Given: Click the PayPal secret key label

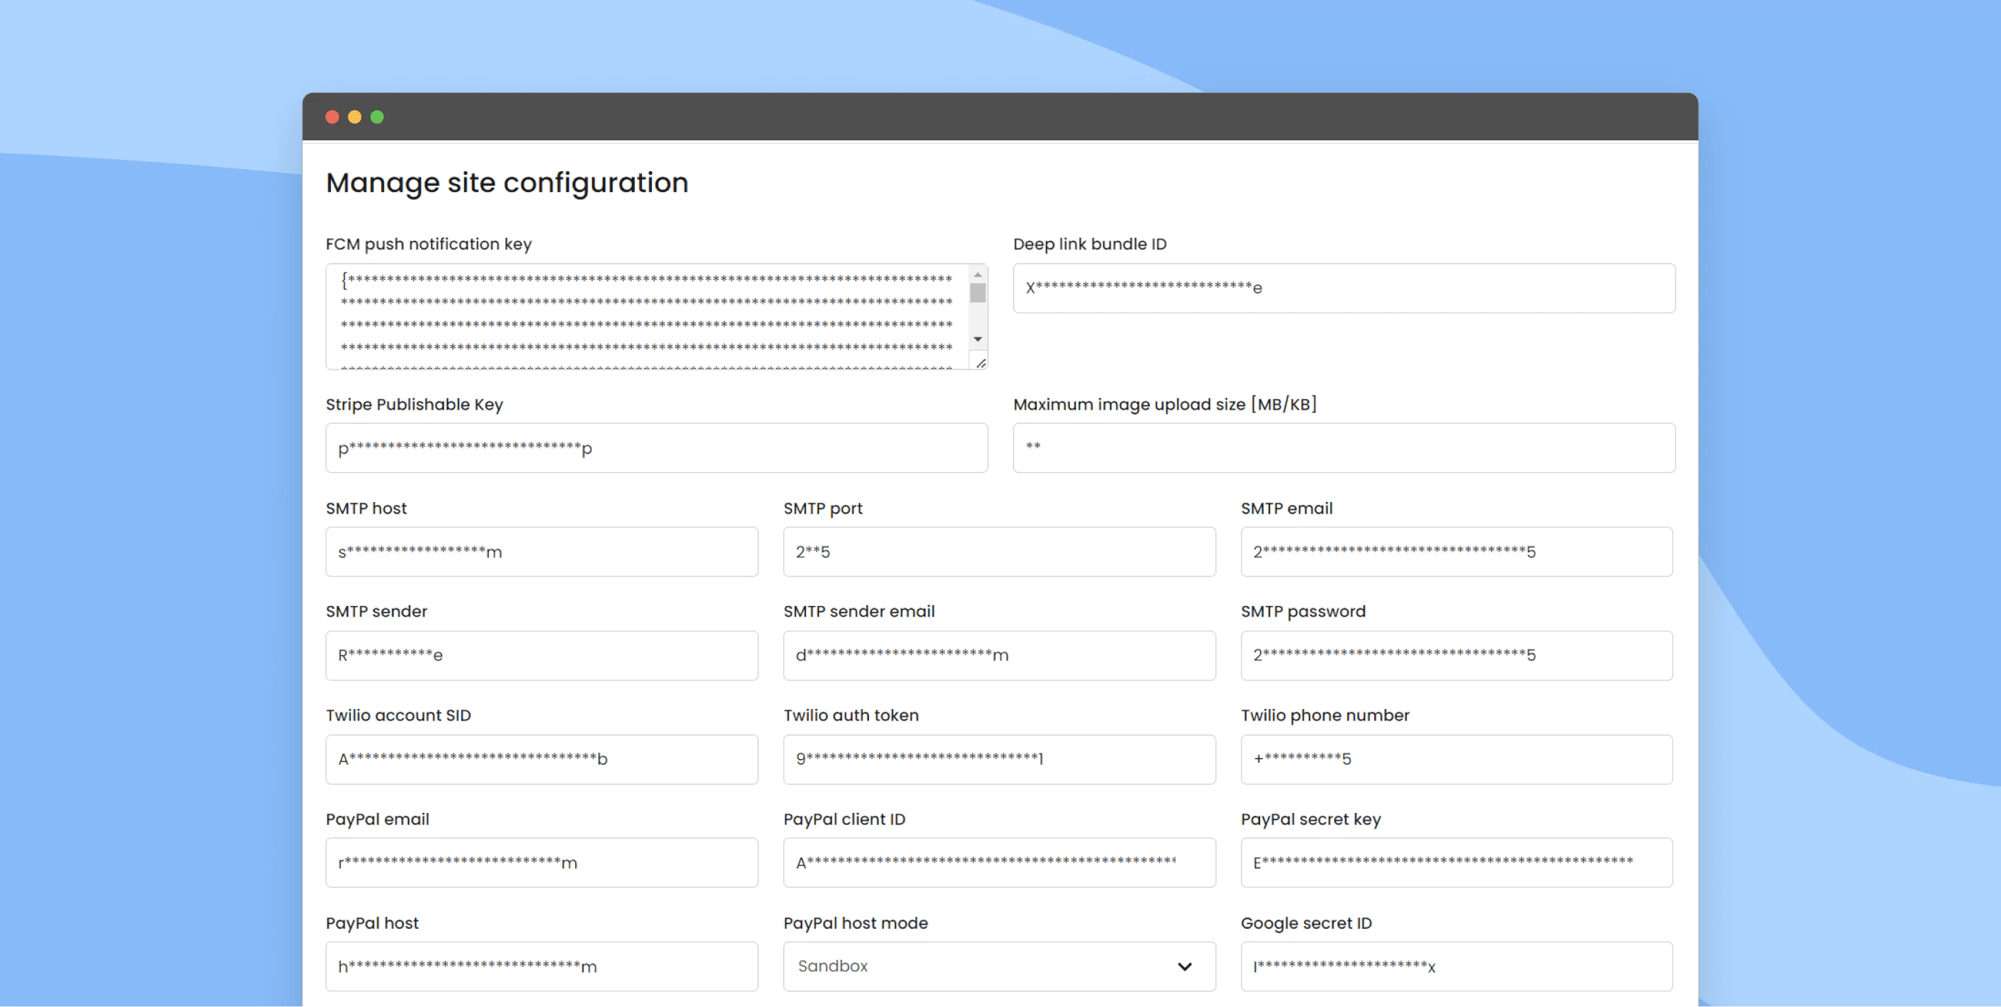Looking at the screenshot, I should coord(1311,820).
